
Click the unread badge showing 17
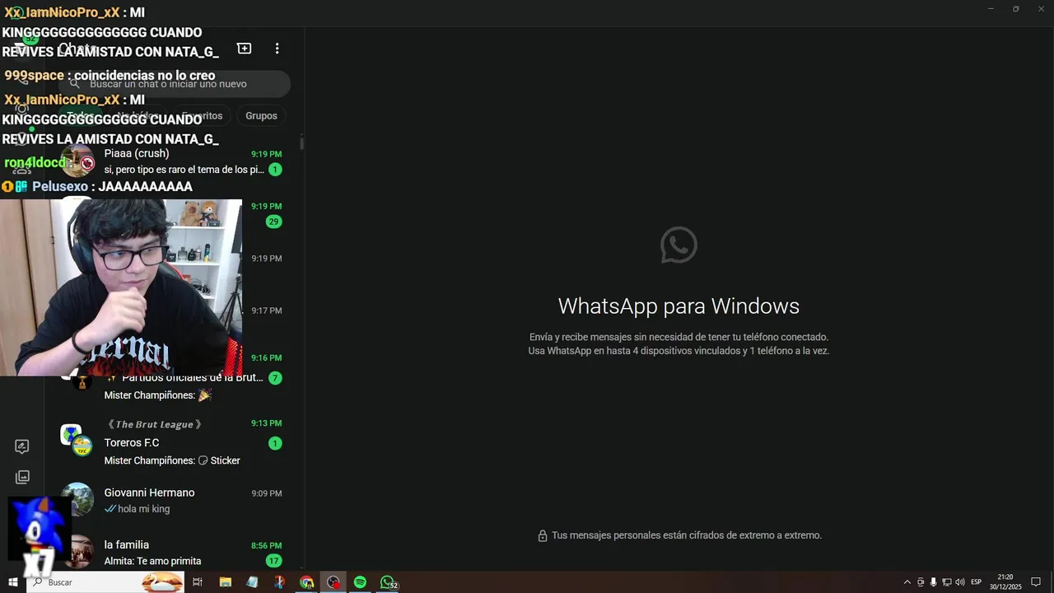point(273,561)
